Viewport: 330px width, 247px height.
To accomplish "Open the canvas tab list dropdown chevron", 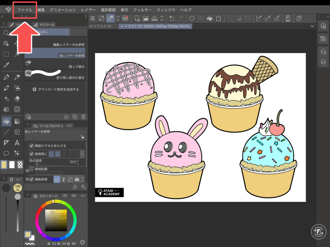I will click(312, 26).
